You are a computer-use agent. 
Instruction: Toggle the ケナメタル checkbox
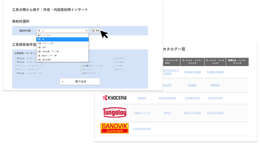pyautogui.click(x=114, y=58)
